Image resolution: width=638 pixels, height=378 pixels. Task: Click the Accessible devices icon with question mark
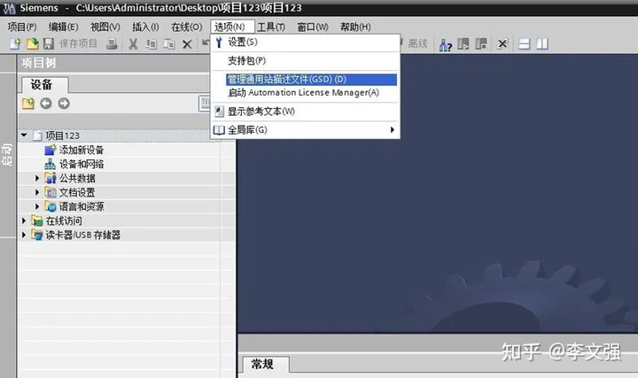445,44
